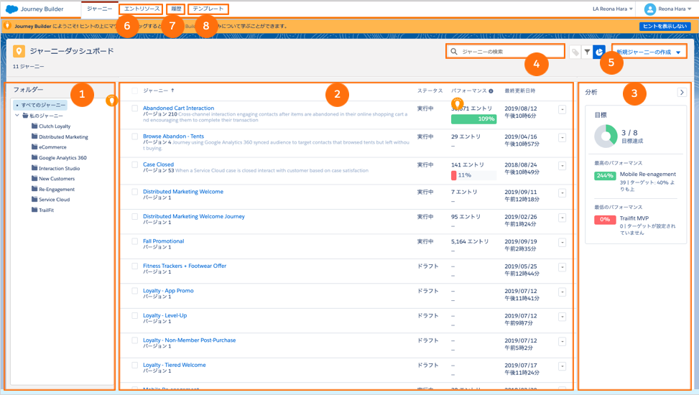Check the Browse Abandon - Tents checkbox
Screen dimensions: 699x395
(134, 136)
